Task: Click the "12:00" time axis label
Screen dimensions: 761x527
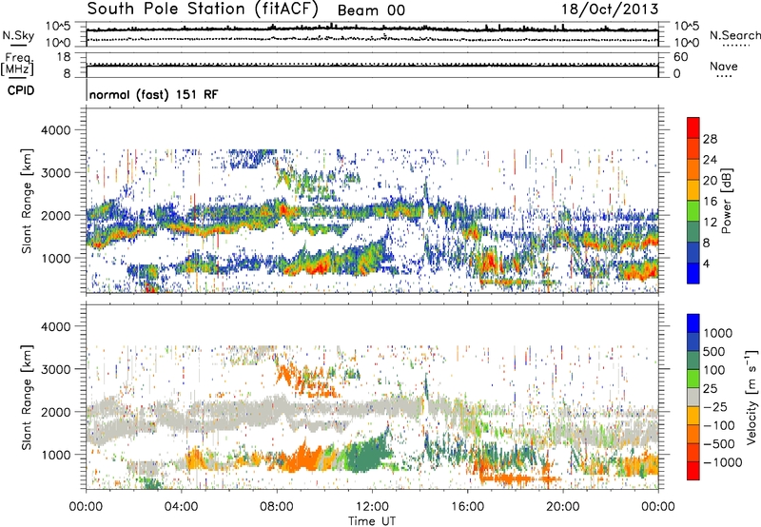Action: click(x=372, y=507)
